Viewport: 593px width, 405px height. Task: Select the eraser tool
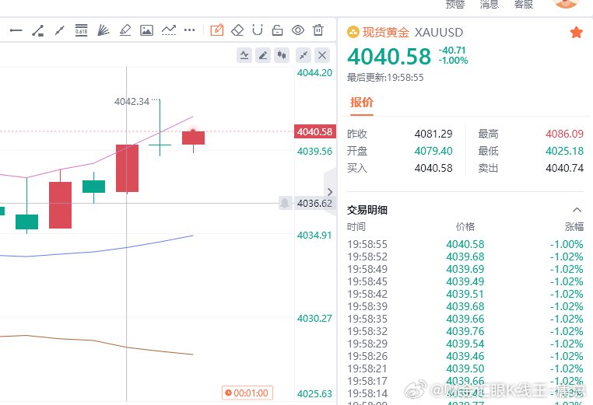point(237,30)
